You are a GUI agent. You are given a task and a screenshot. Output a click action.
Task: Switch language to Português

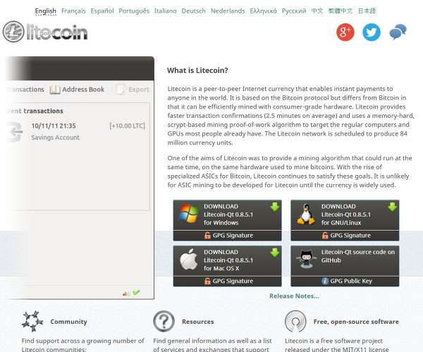click(134, 11)
